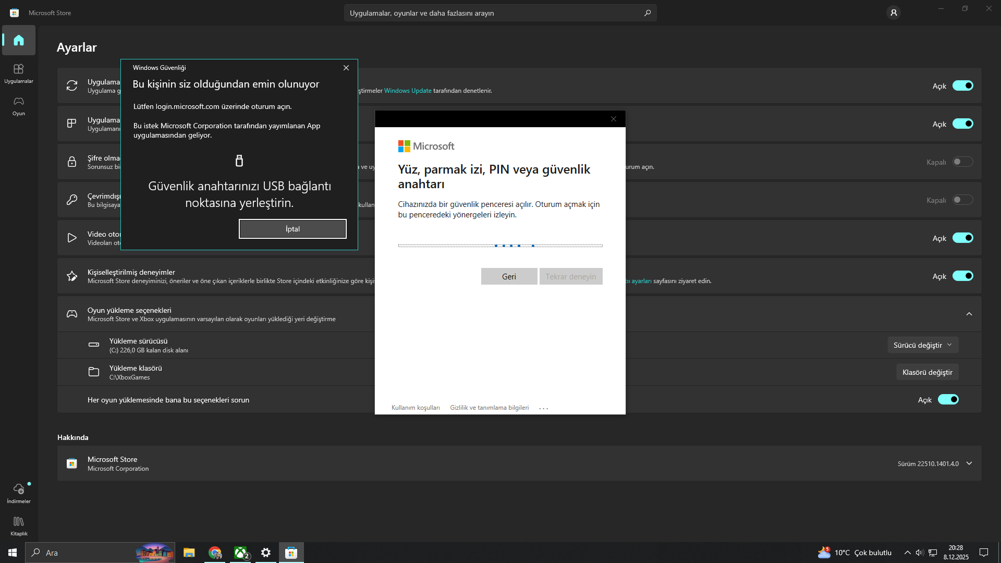The height and width of the screenshot is (563, 1001).
Task: Open Uygulamalar section in sidebar
Action: [19, 74]
